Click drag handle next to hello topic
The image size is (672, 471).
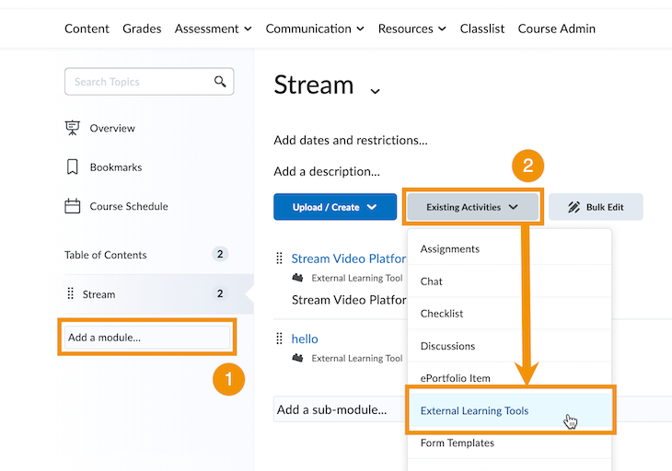pos(280,339)
